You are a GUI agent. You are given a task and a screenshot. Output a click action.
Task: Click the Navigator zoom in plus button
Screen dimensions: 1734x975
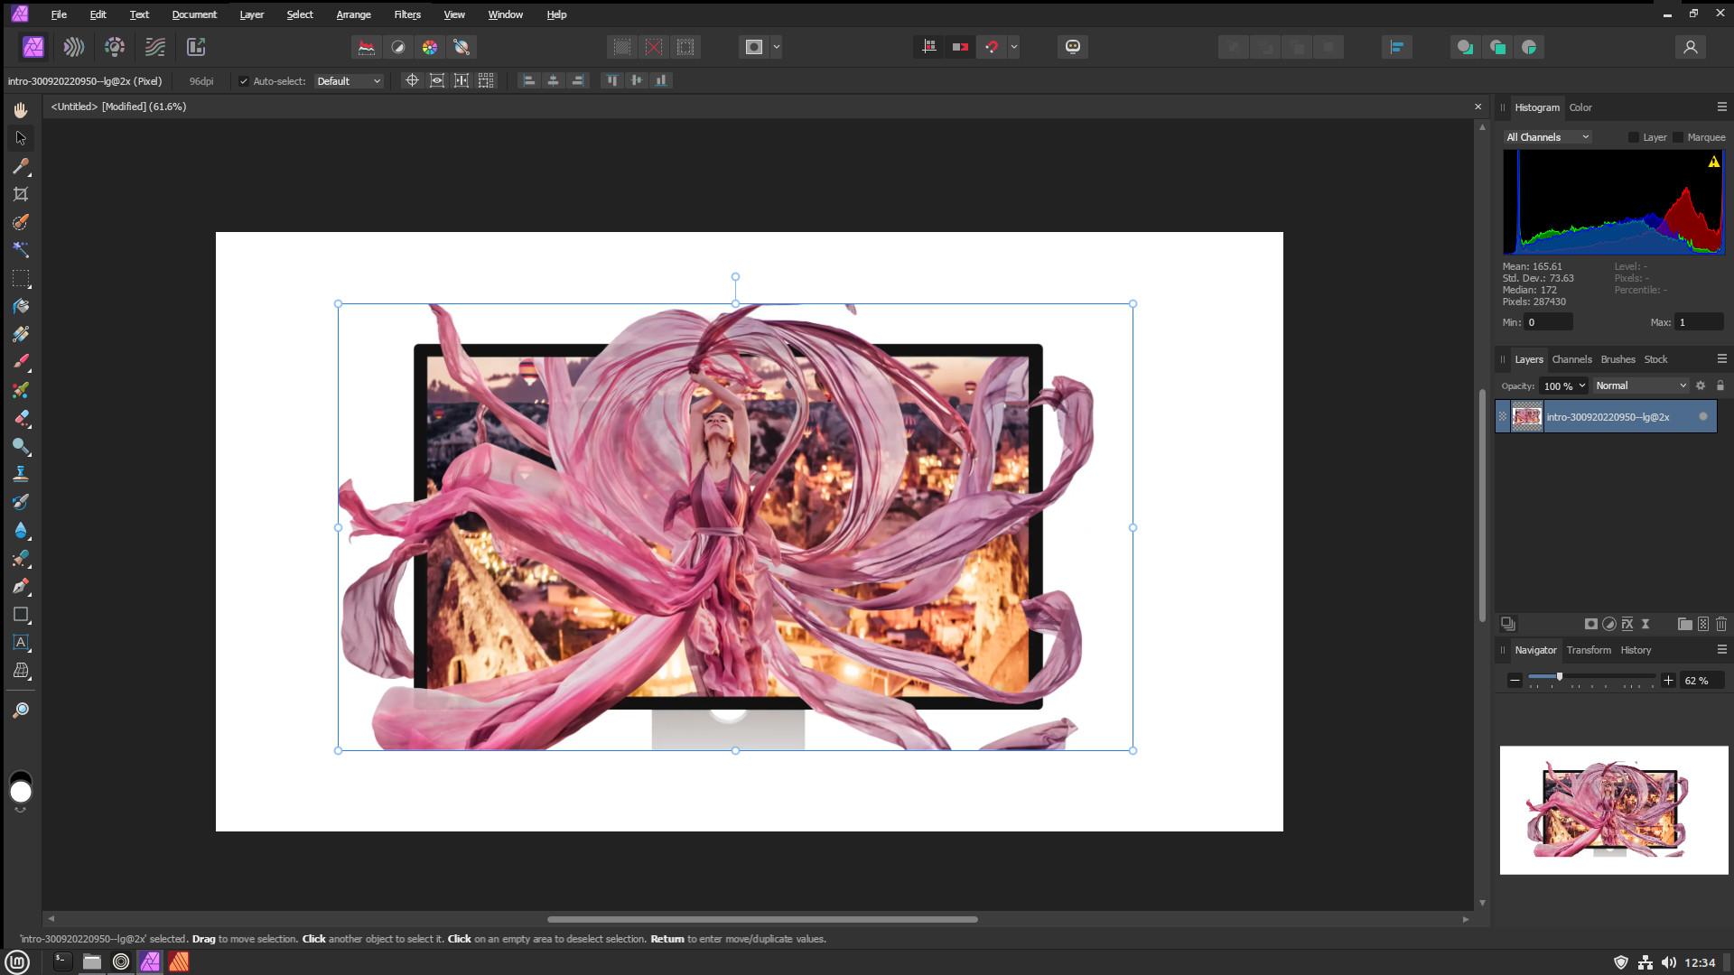1668,681
